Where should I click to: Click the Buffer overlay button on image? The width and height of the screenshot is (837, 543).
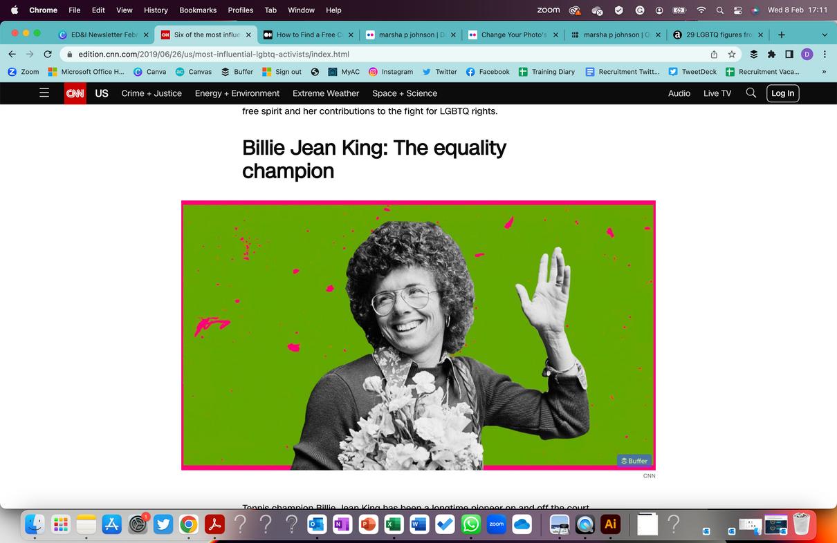pyautogui.click(x=635, y=461)
